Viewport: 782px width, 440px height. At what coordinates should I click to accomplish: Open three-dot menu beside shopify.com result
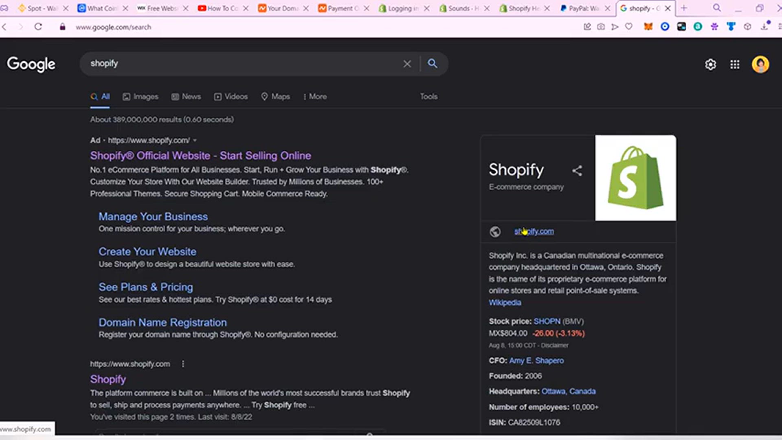click(x=183, y=364)
